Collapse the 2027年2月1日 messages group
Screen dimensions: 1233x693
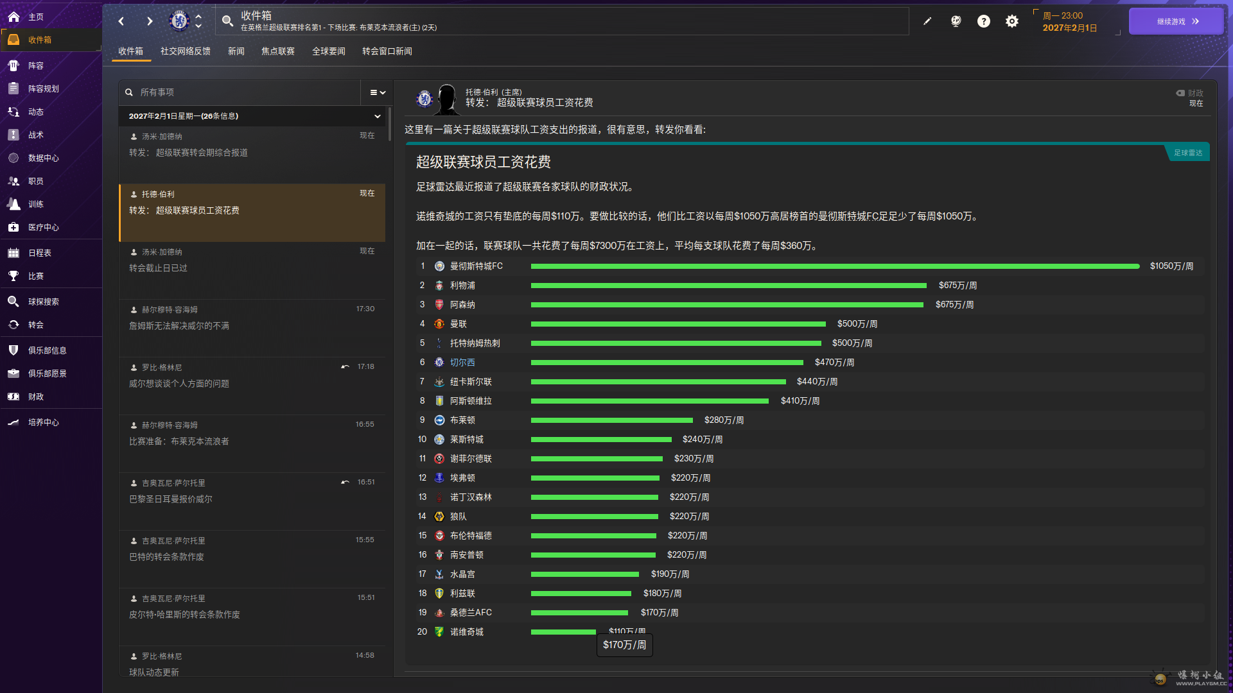coord(378,116)
